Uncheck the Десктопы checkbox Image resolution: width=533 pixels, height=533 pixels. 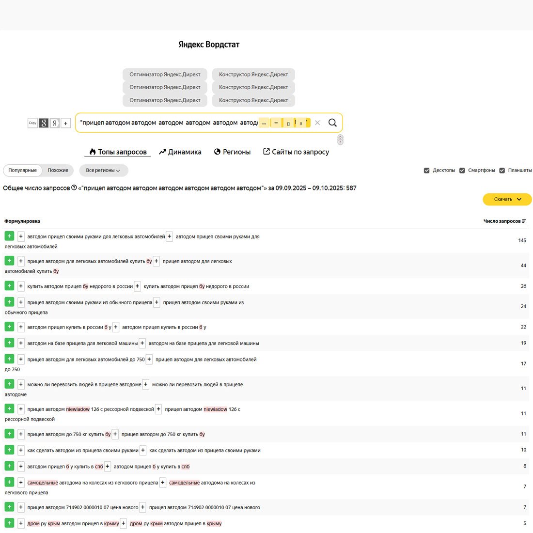coord(426,171)
